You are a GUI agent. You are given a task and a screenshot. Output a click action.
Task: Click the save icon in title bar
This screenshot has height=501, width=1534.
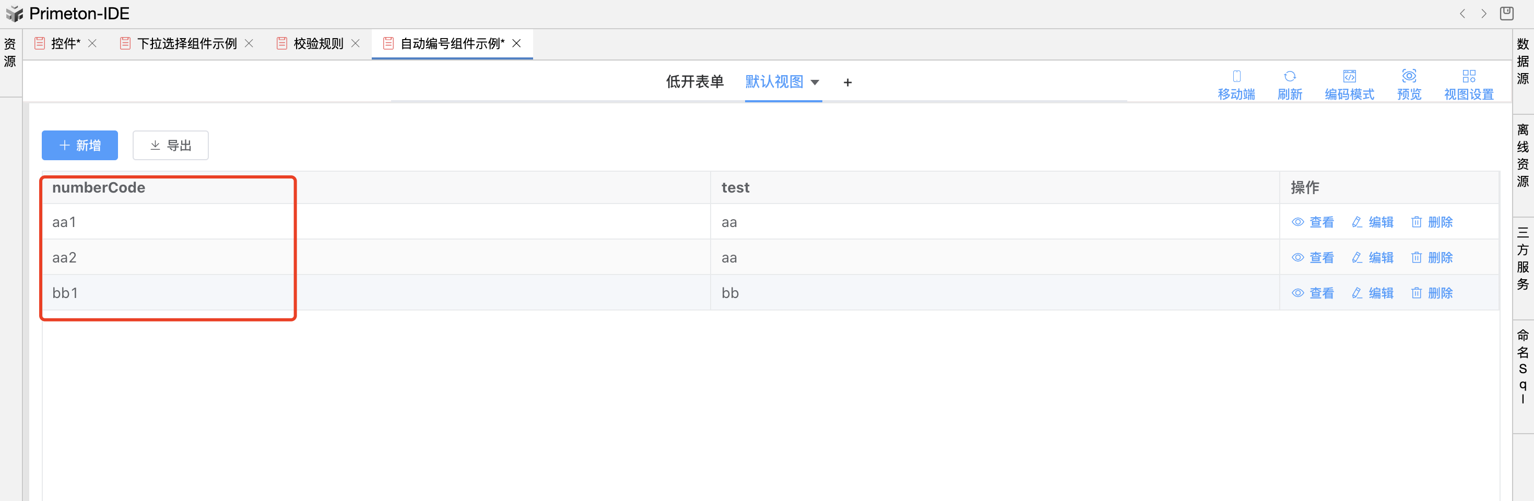[x=1506, y=14]
